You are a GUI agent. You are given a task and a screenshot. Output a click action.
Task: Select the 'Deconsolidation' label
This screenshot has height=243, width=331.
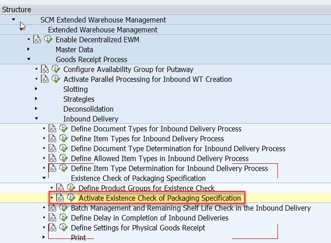click(88, 109)
